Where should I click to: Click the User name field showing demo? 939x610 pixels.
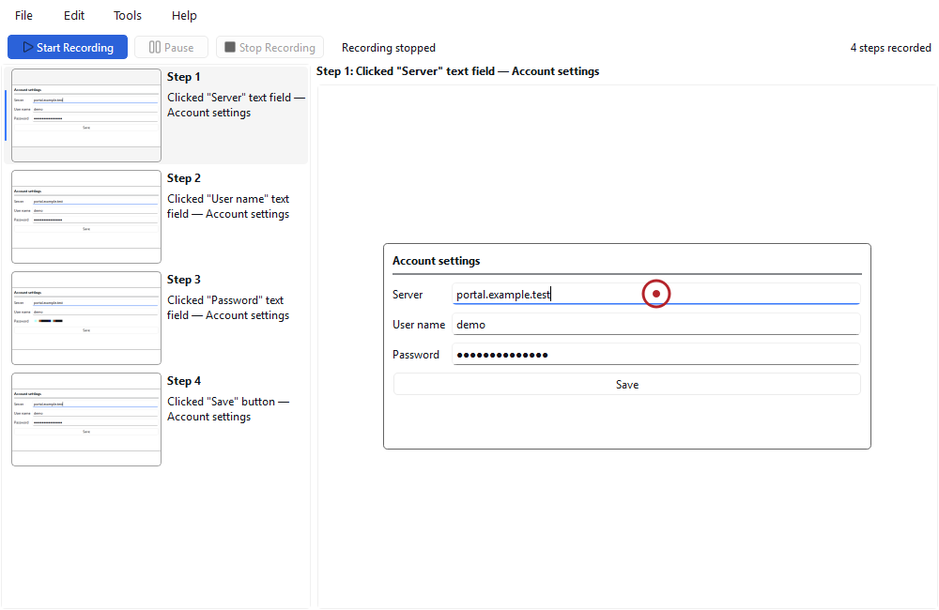(655, 325)
